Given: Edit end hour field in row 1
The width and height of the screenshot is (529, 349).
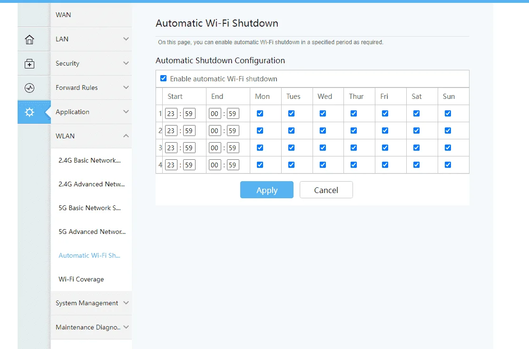Looking at the screenshot, I should (215, 114).
